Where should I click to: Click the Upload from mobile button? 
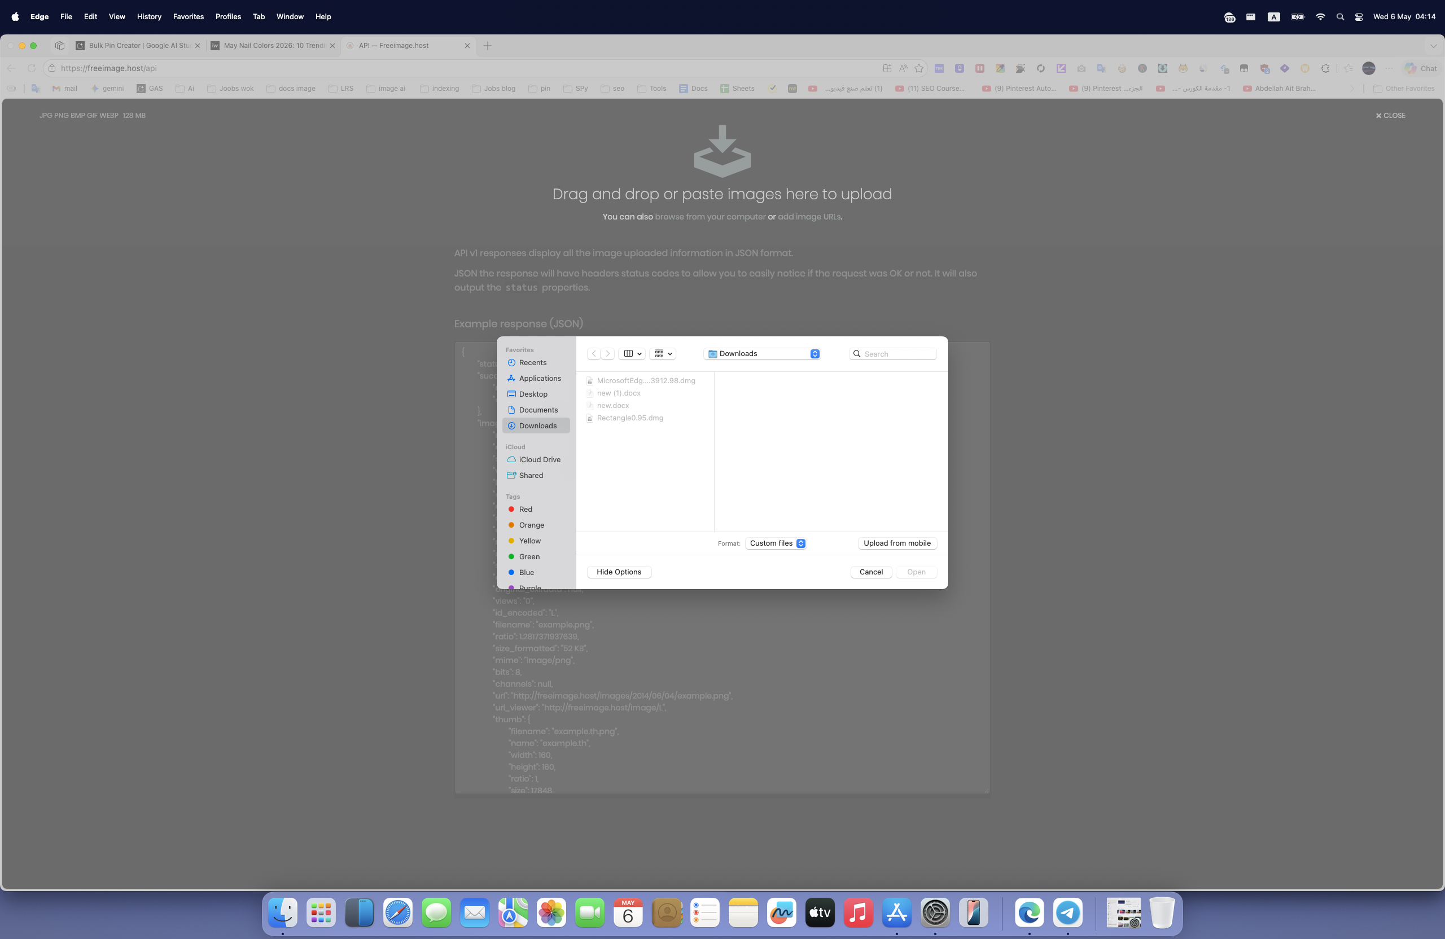click(x=897, y=543)
